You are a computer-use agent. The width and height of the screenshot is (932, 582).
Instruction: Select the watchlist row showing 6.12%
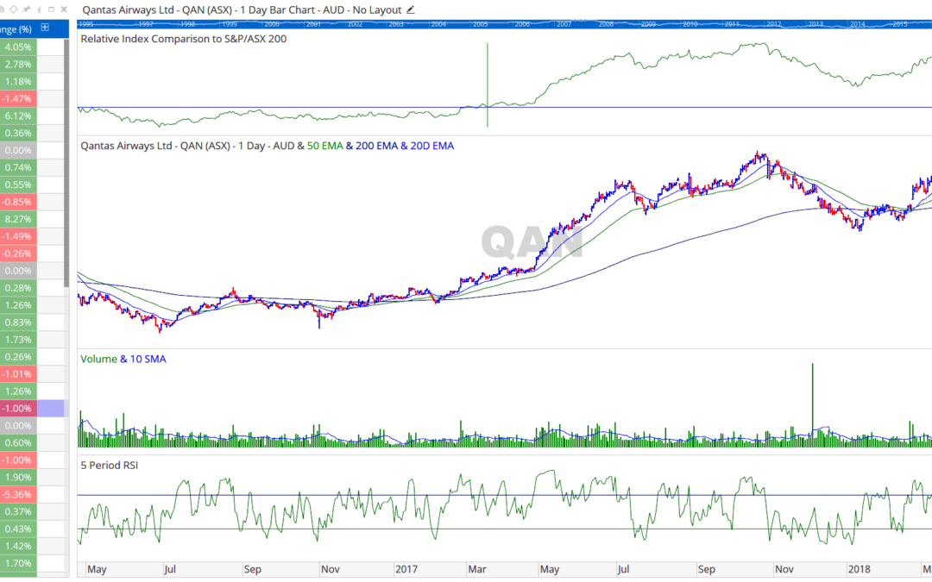(32, 116)
